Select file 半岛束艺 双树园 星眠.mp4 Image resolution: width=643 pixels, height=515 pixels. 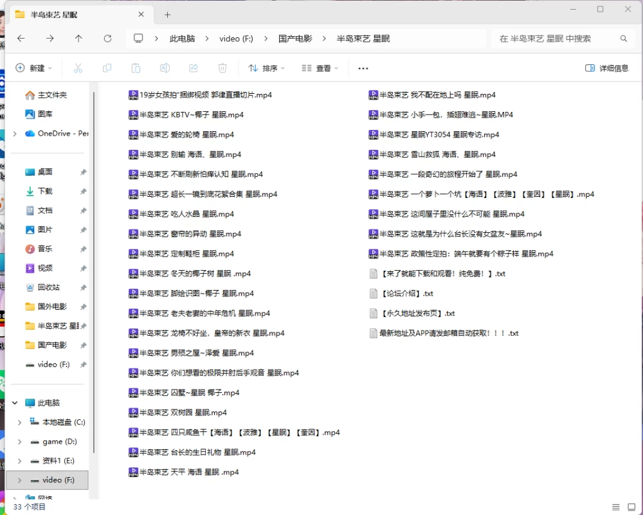pos(177,413)
